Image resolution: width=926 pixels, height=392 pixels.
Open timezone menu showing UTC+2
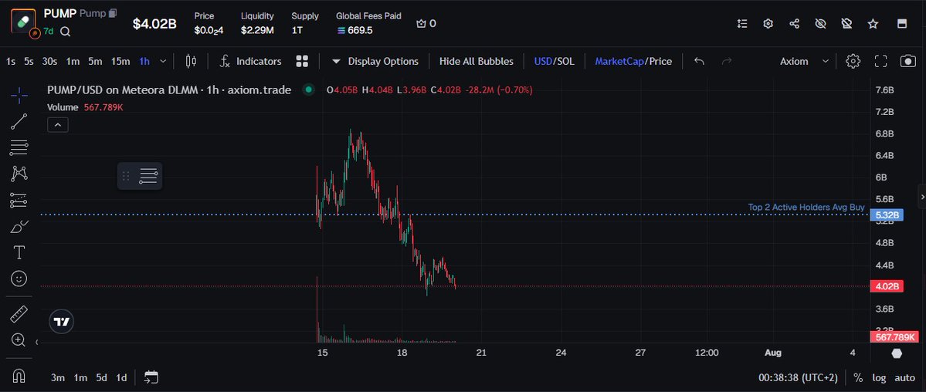point(797,378)
